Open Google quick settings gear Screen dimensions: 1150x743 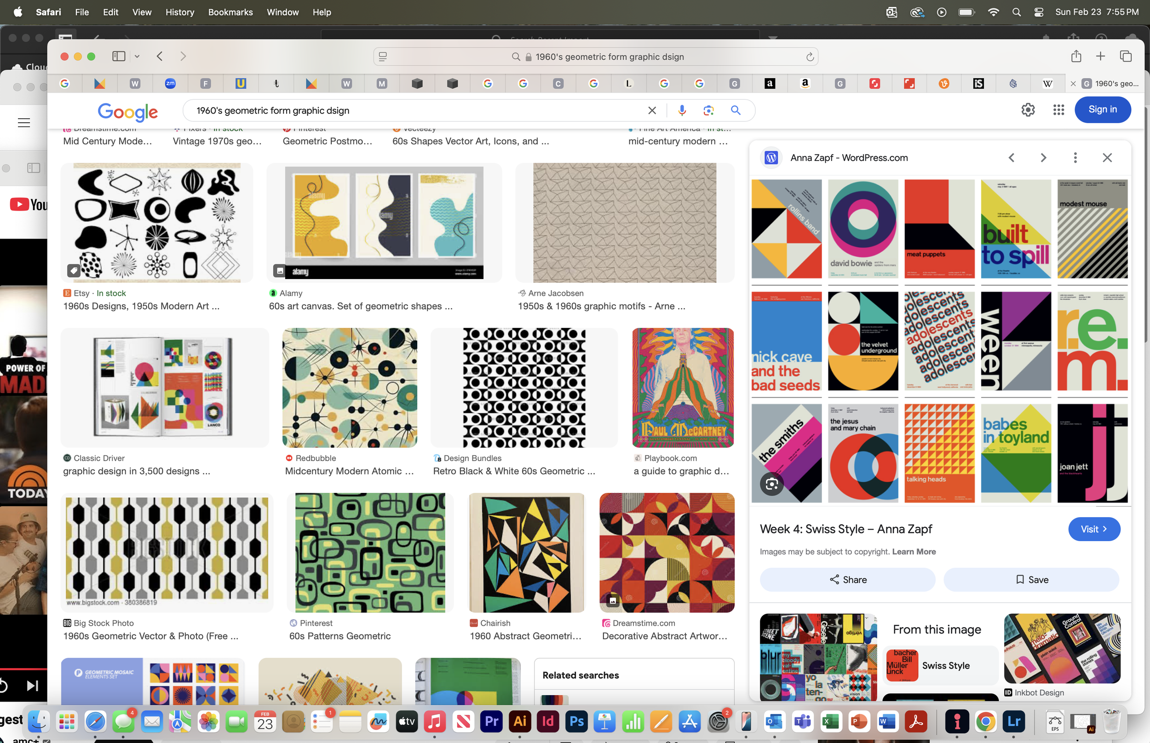[1028, 110]
